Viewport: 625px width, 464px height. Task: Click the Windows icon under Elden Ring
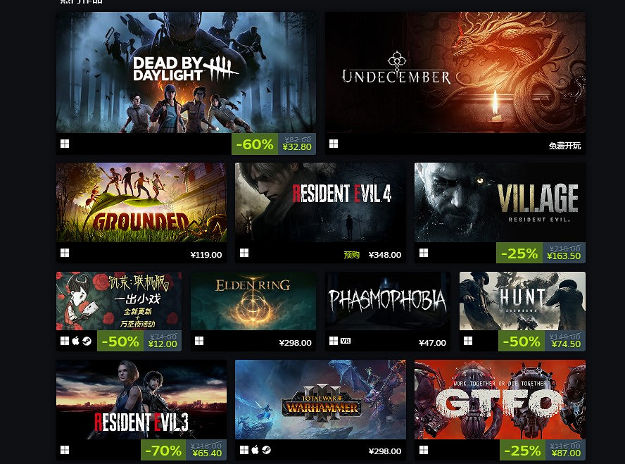[x=199, y=341]
